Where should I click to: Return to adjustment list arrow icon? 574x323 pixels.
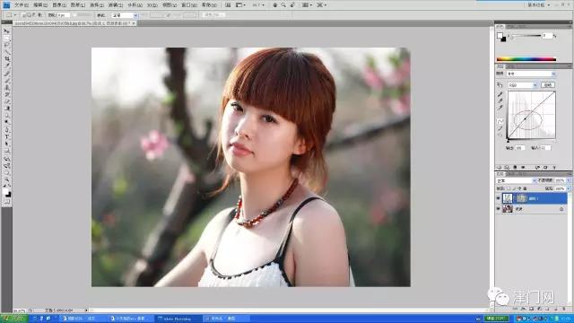pos(499,168)
